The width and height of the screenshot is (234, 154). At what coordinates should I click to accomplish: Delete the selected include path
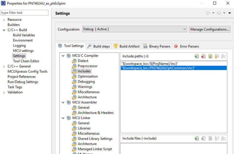(203, 56)
